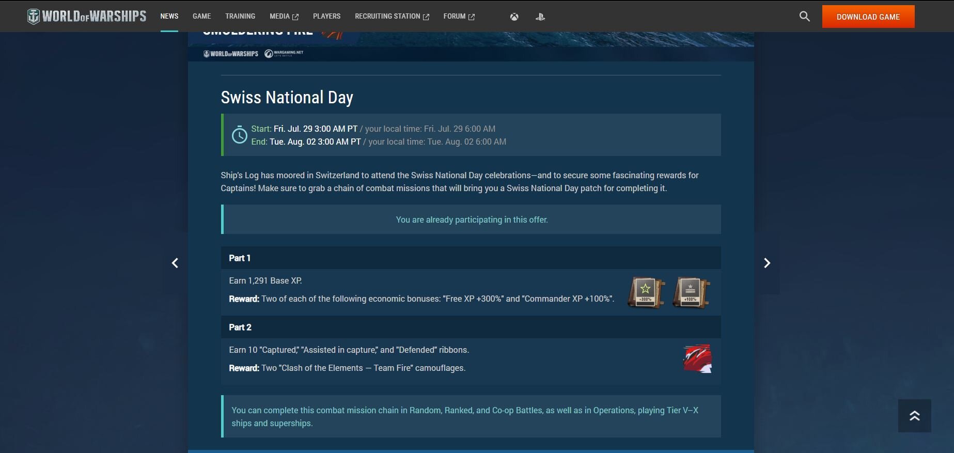This screenshot has height=453, width=954.
Task: Click the Free XP +300% bonus icon
Action: point(646,293)
